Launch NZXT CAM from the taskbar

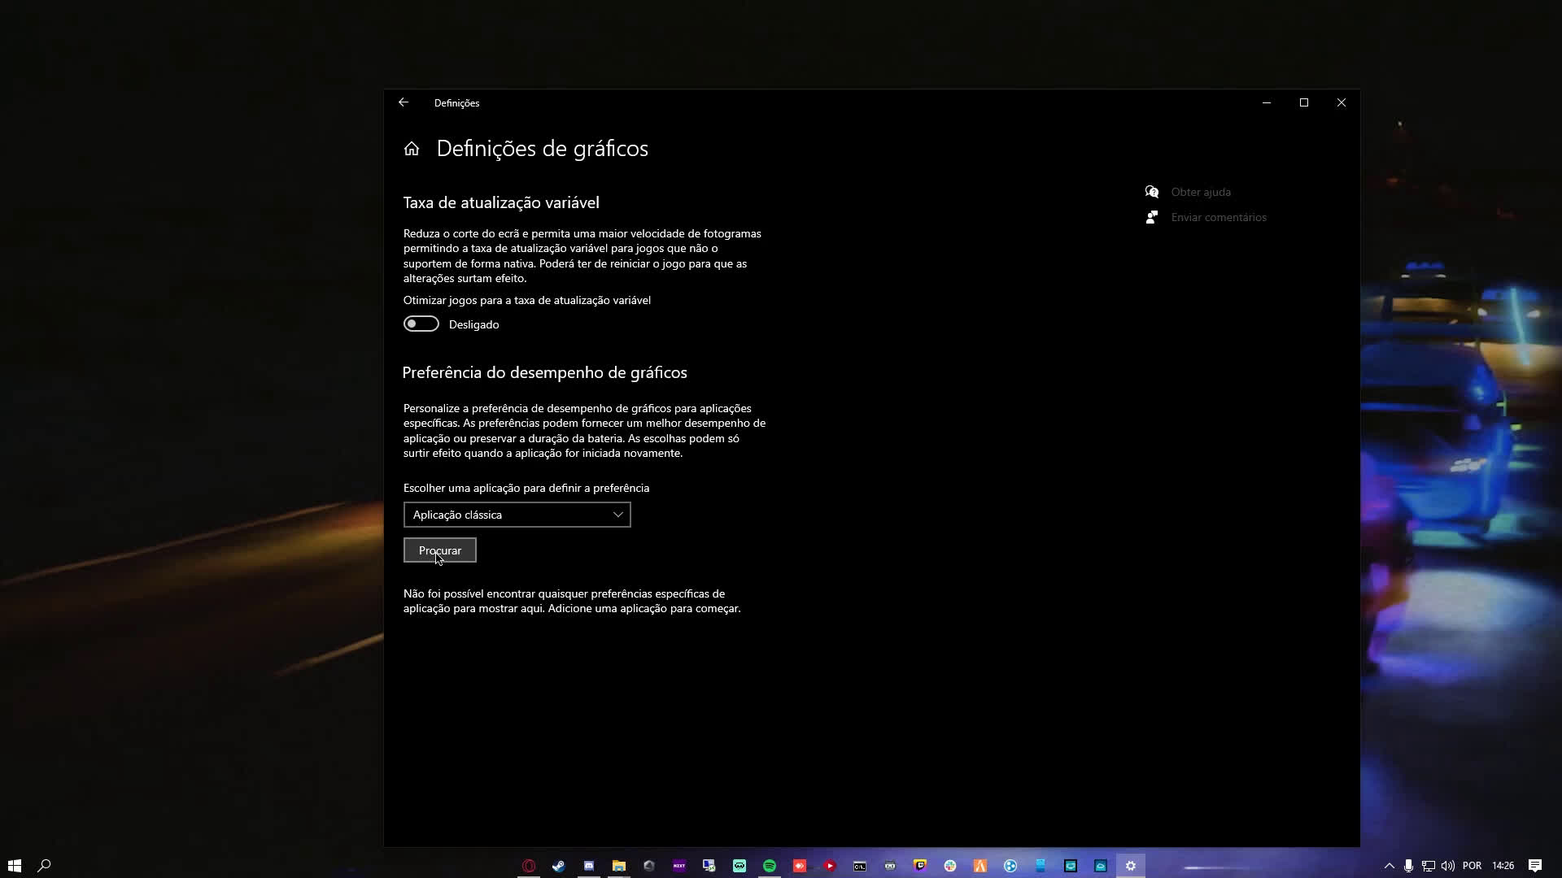point(678,865)
